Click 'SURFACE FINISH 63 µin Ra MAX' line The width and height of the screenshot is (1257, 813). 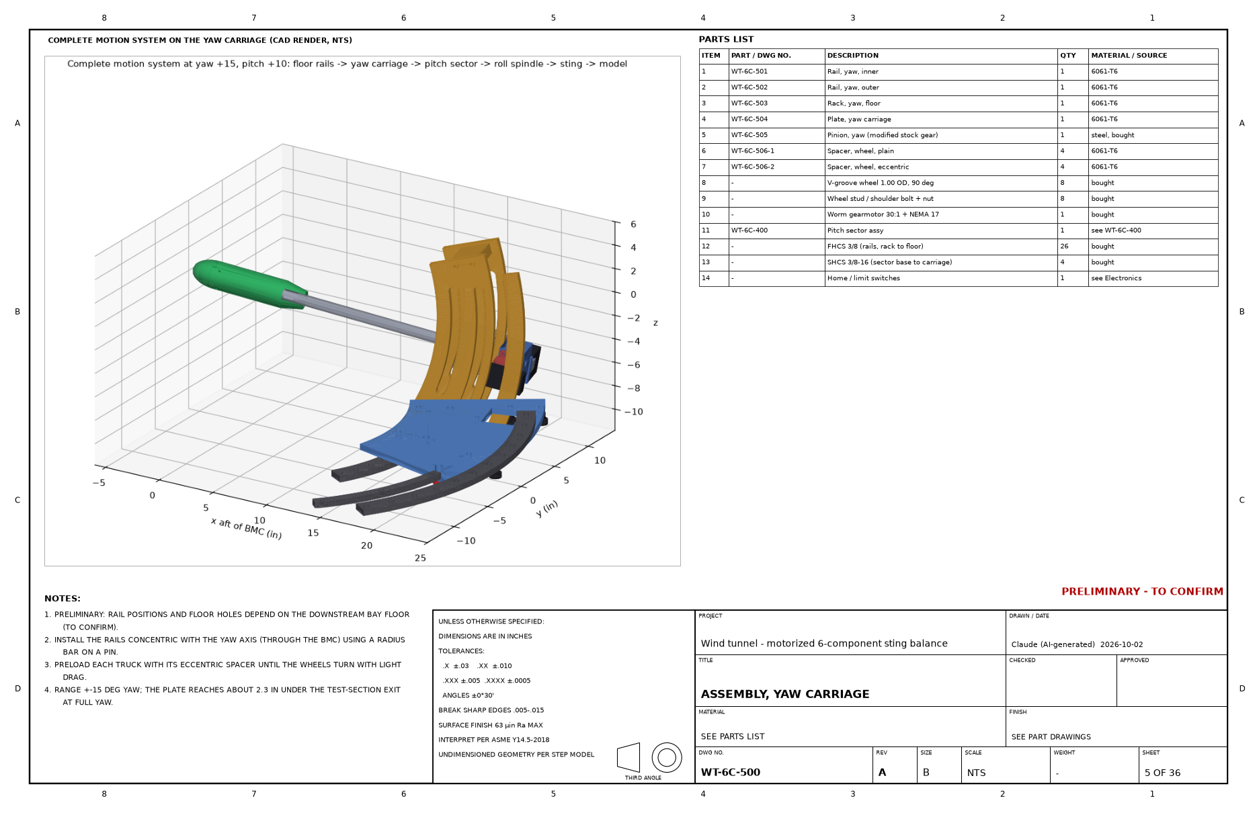pos(491,725)
